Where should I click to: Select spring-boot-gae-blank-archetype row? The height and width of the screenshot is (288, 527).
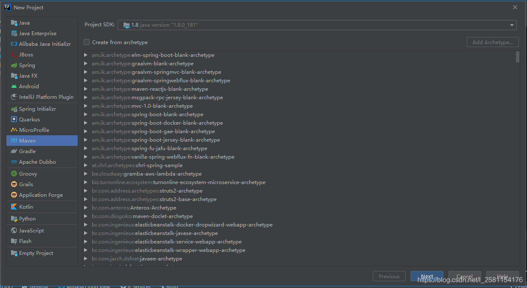299,131
